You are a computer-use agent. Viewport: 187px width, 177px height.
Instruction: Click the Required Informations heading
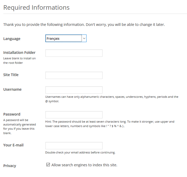[36, 8]
